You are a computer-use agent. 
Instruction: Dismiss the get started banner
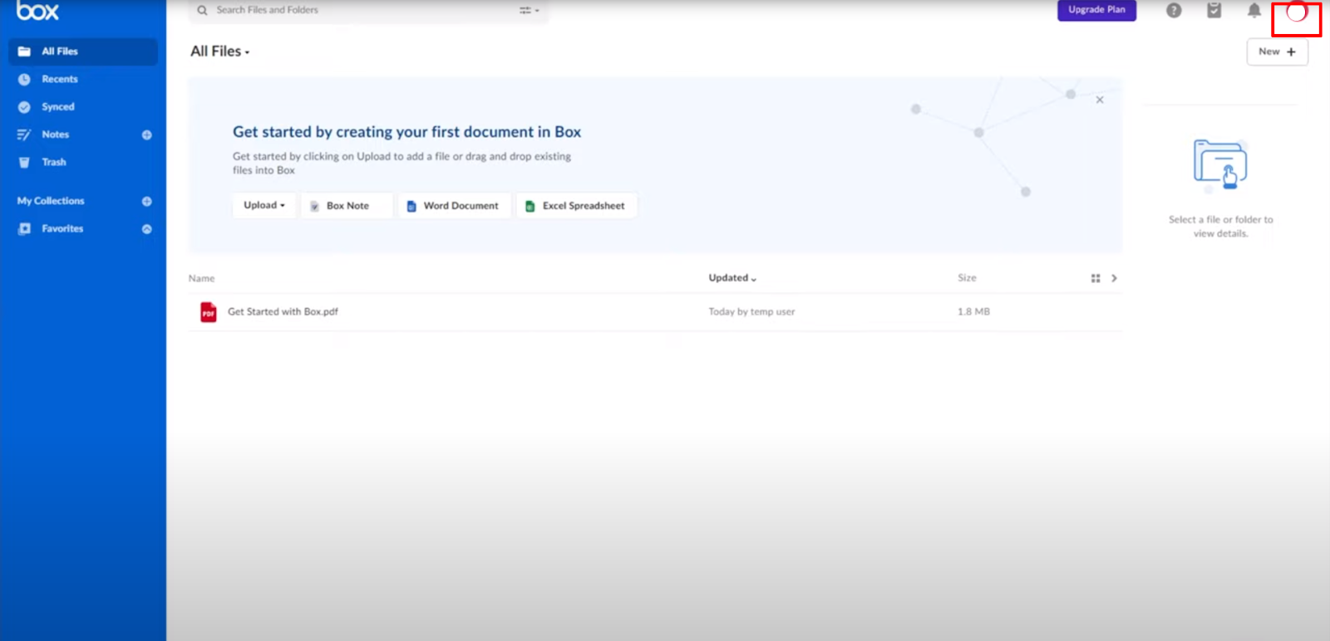[x=1100, y=100]
